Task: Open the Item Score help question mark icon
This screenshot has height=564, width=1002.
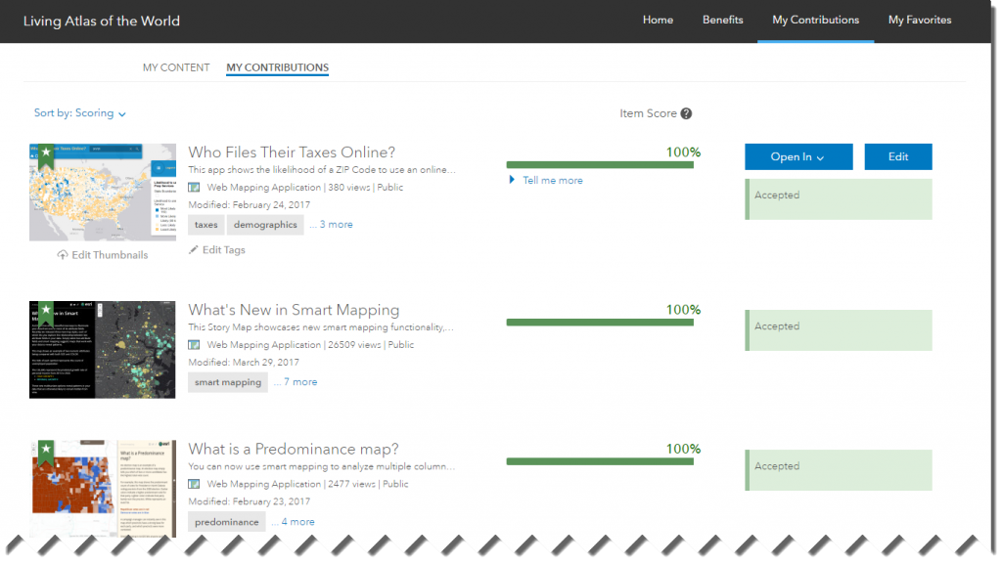Action: pos(686,113)
